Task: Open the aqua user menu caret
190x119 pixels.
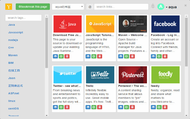Action: 167,7
